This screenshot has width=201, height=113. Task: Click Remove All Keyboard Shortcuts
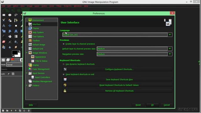pos(117,91)
